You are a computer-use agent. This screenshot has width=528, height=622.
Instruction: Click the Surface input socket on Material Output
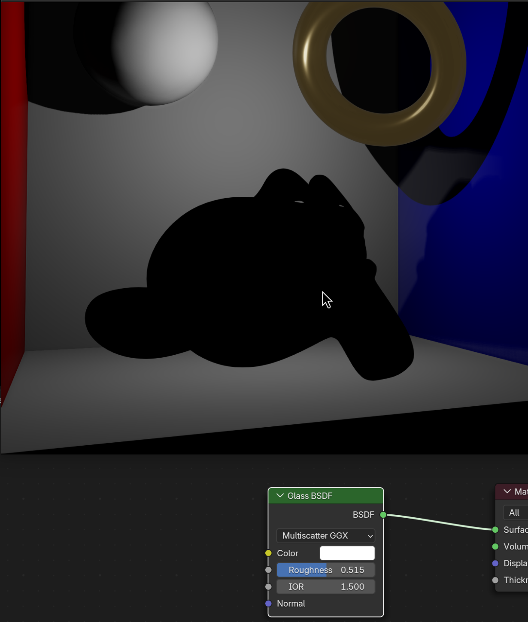click(x=495, y=530)
